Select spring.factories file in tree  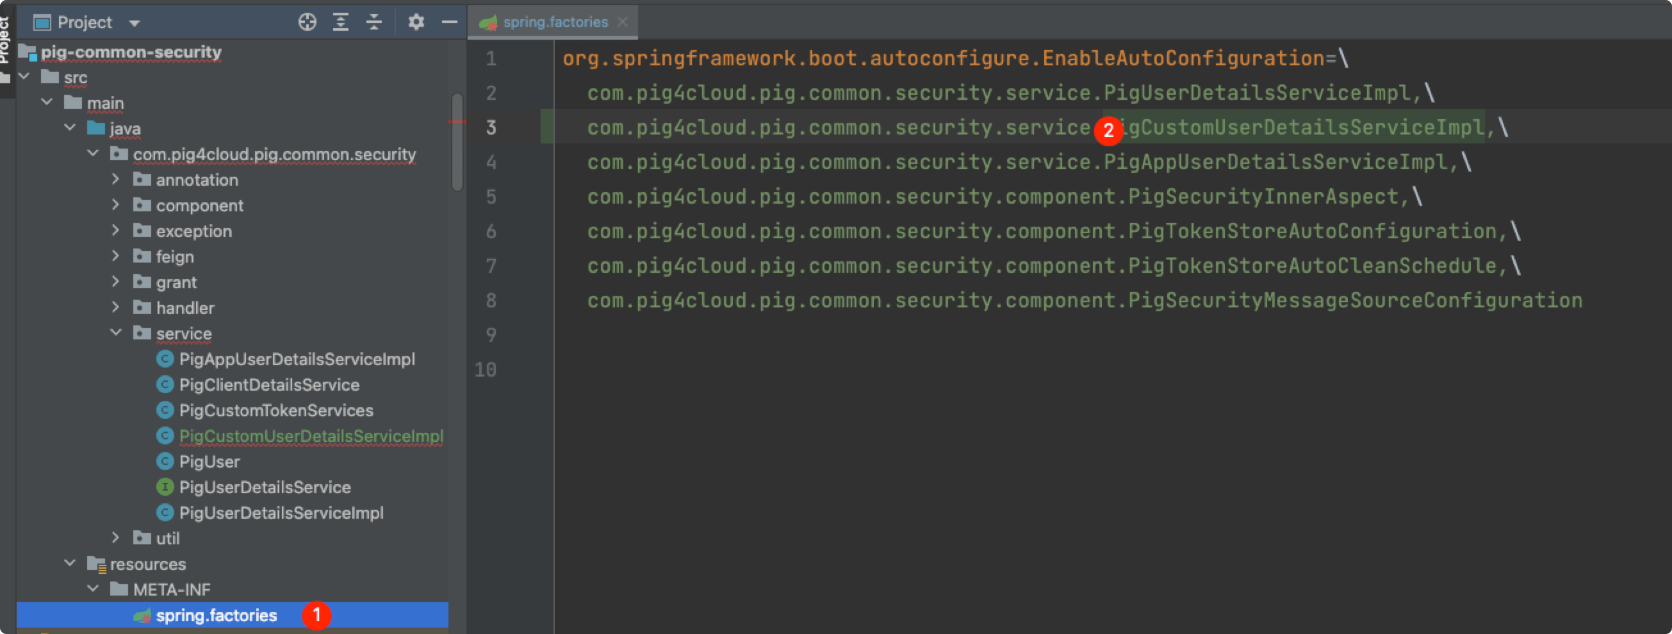pos(216,615)
